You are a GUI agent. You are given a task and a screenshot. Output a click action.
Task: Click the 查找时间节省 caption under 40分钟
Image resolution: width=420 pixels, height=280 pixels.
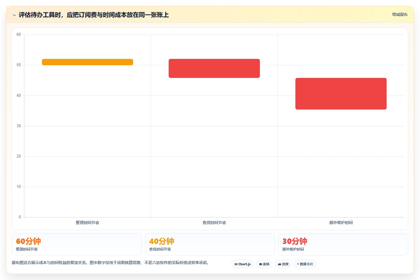160,249
